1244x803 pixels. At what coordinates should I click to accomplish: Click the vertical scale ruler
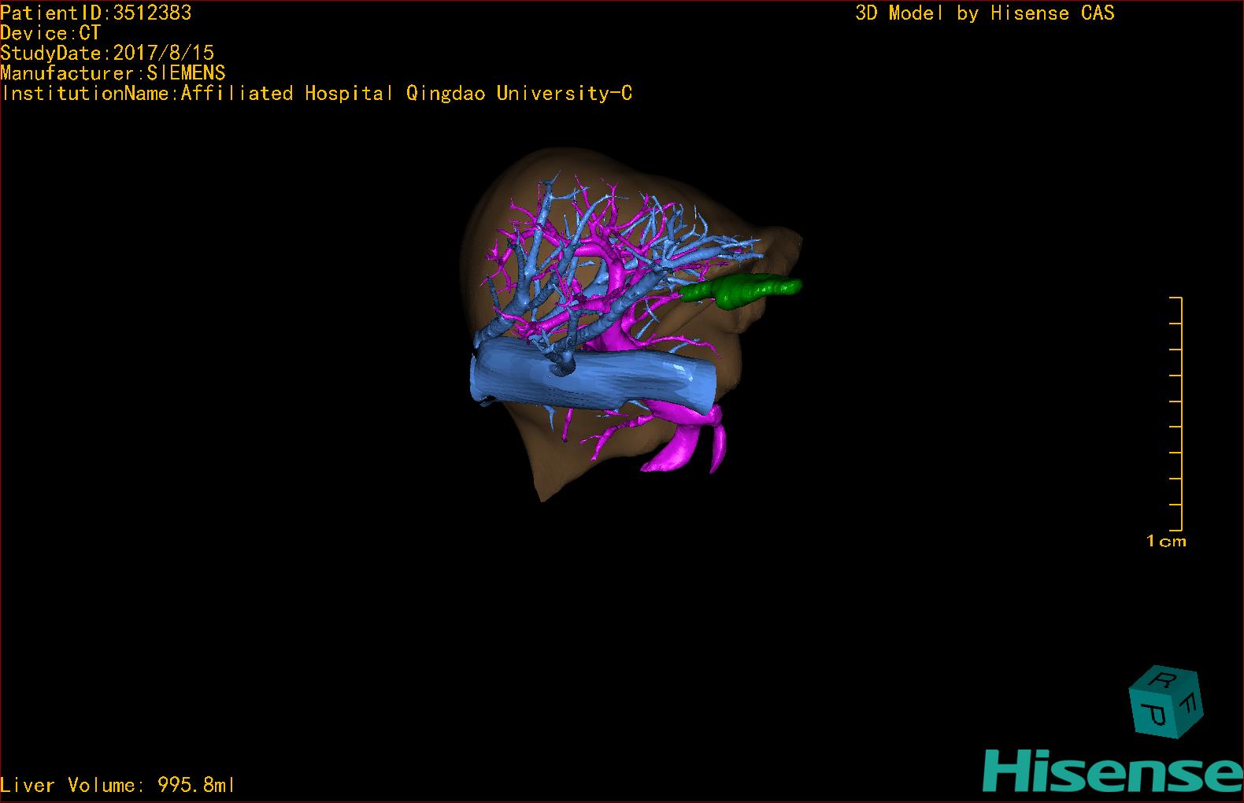coord(1176,413)
